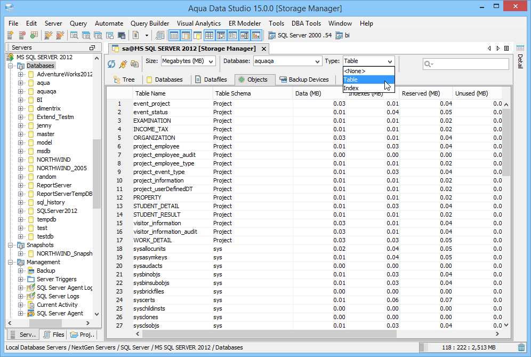Viewport: 531px width, 357px height.
Task: Click the search magnifier icon in filter box
Action: pyautogui.click(x=429, y=64)
